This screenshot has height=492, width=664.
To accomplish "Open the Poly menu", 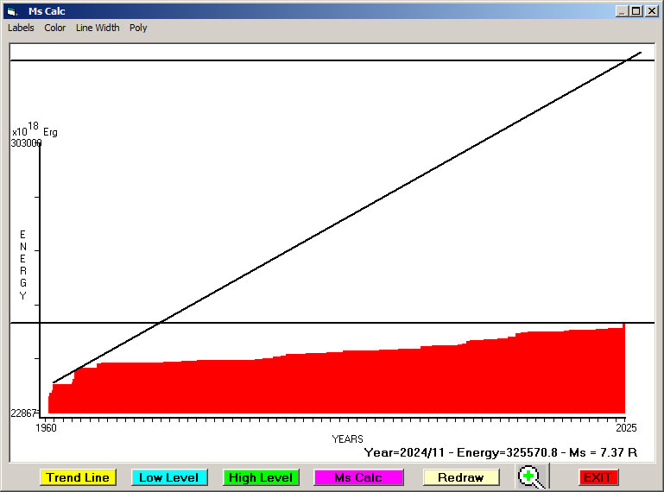I will click(x=138, y=28).
